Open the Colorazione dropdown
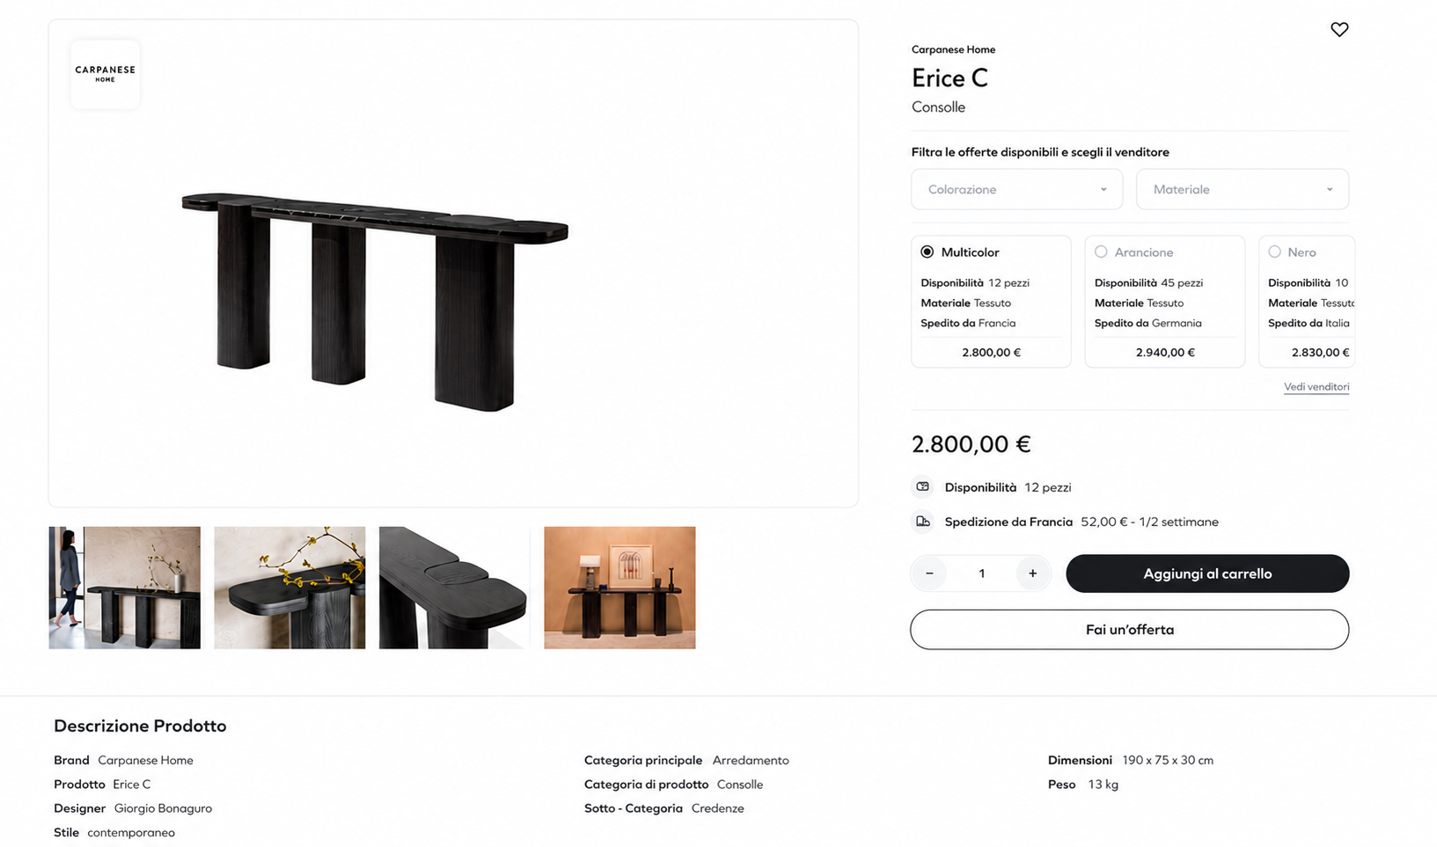 point(1016,189)
